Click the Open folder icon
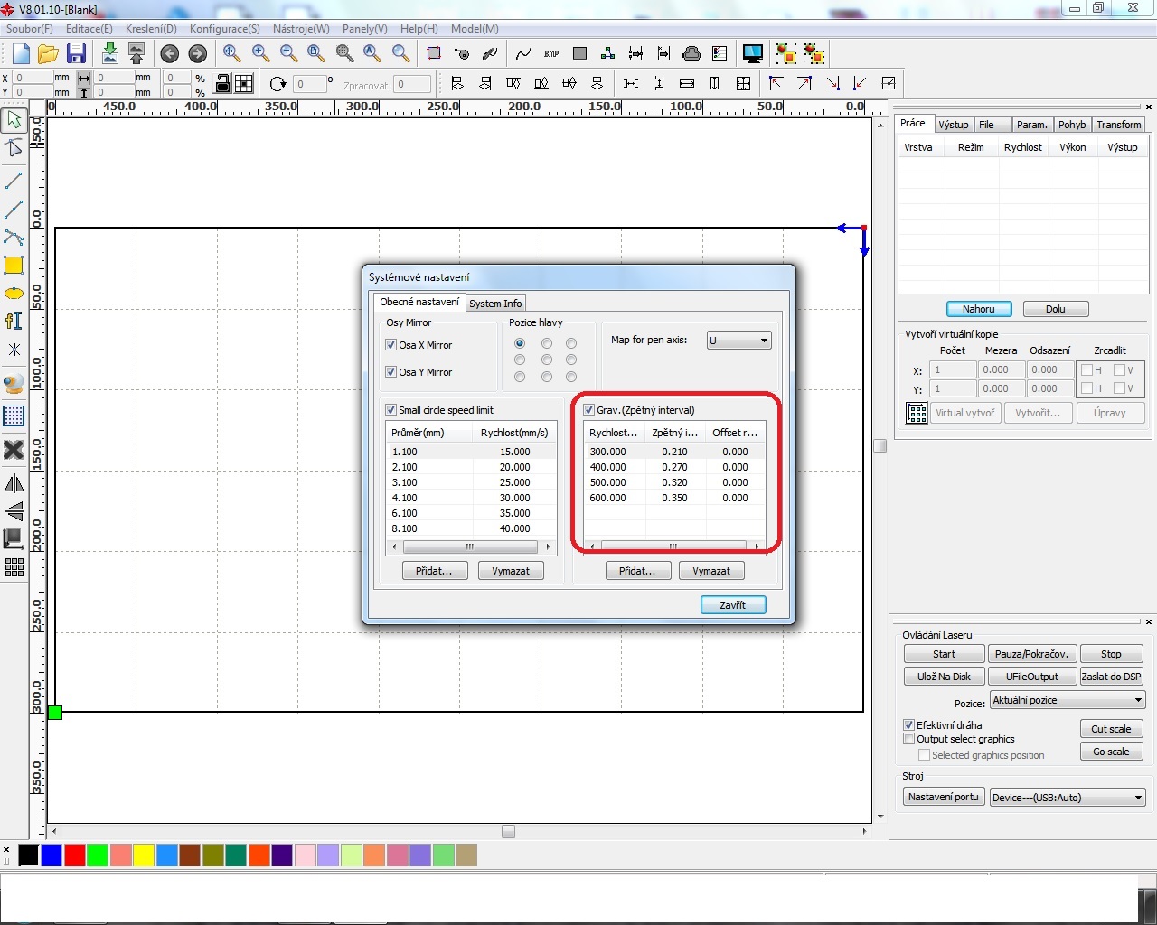Screen dimensions: 1157x925 [48, 53]
